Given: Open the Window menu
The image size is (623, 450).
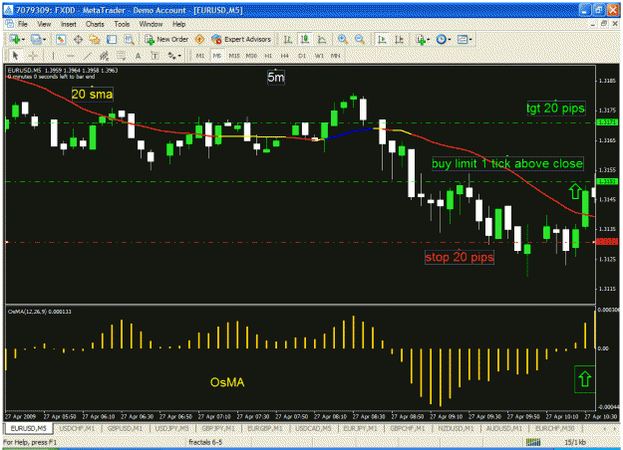Looking at the screenshot, I should tap(151, 24).
